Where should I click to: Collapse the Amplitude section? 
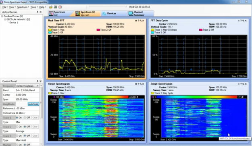pos(1,104)
